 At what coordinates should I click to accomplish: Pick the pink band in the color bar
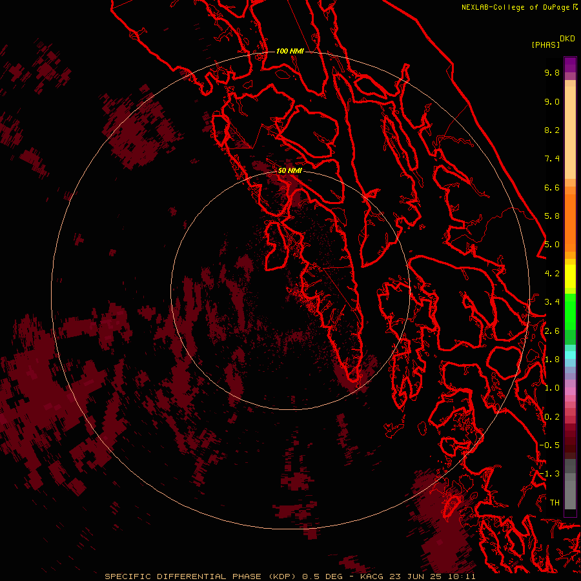click(x=570, y=391)
